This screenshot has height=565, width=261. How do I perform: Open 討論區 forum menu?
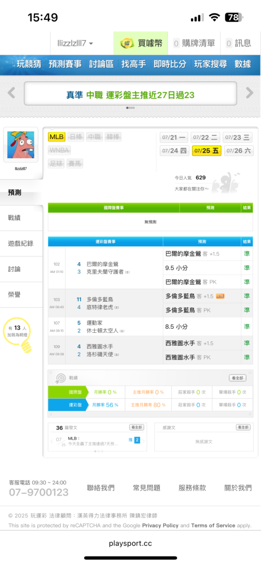click(101, 64)
